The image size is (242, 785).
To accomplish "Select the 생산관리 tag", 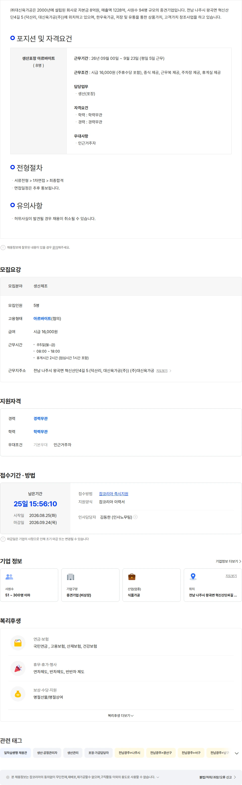I will [x=73, y=753].
